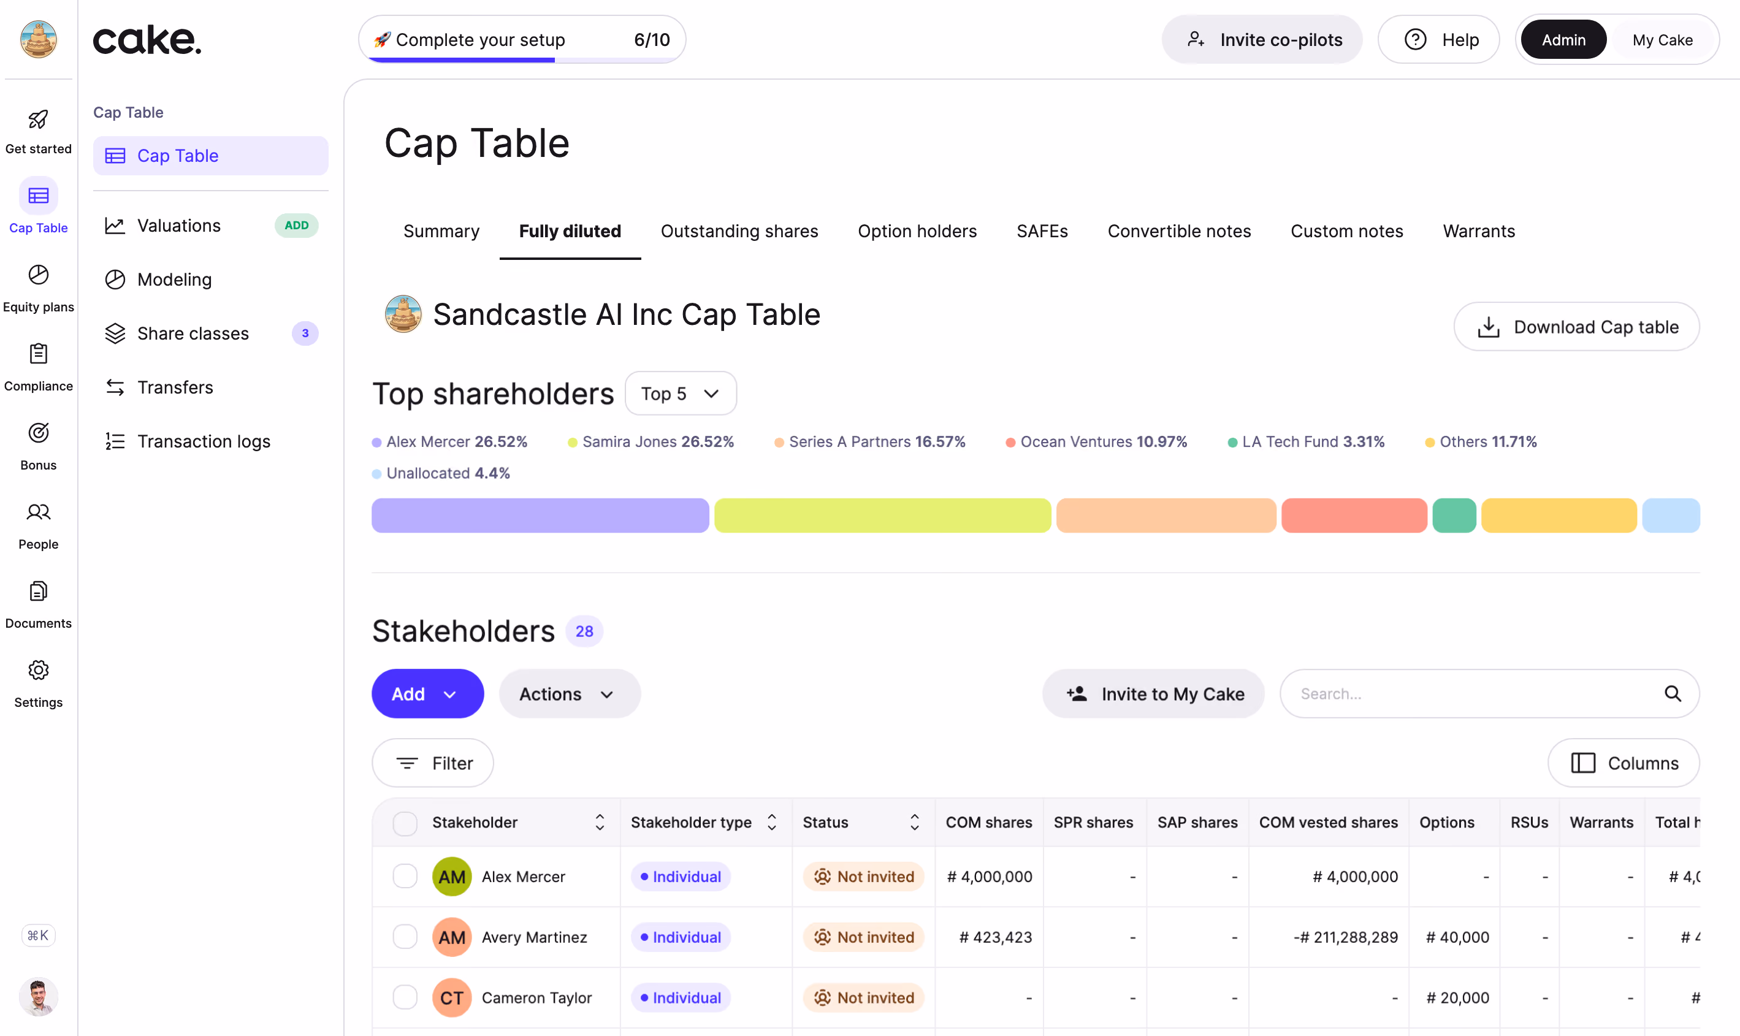1740x1036 pixels.
Task: Check the Avery Martinez row checkbox
Action: pos(405,937)
